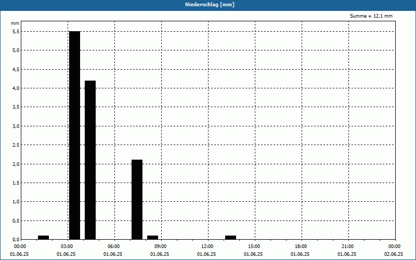Click the 01.06.25 date under 03:00

[x=66, y=254]
